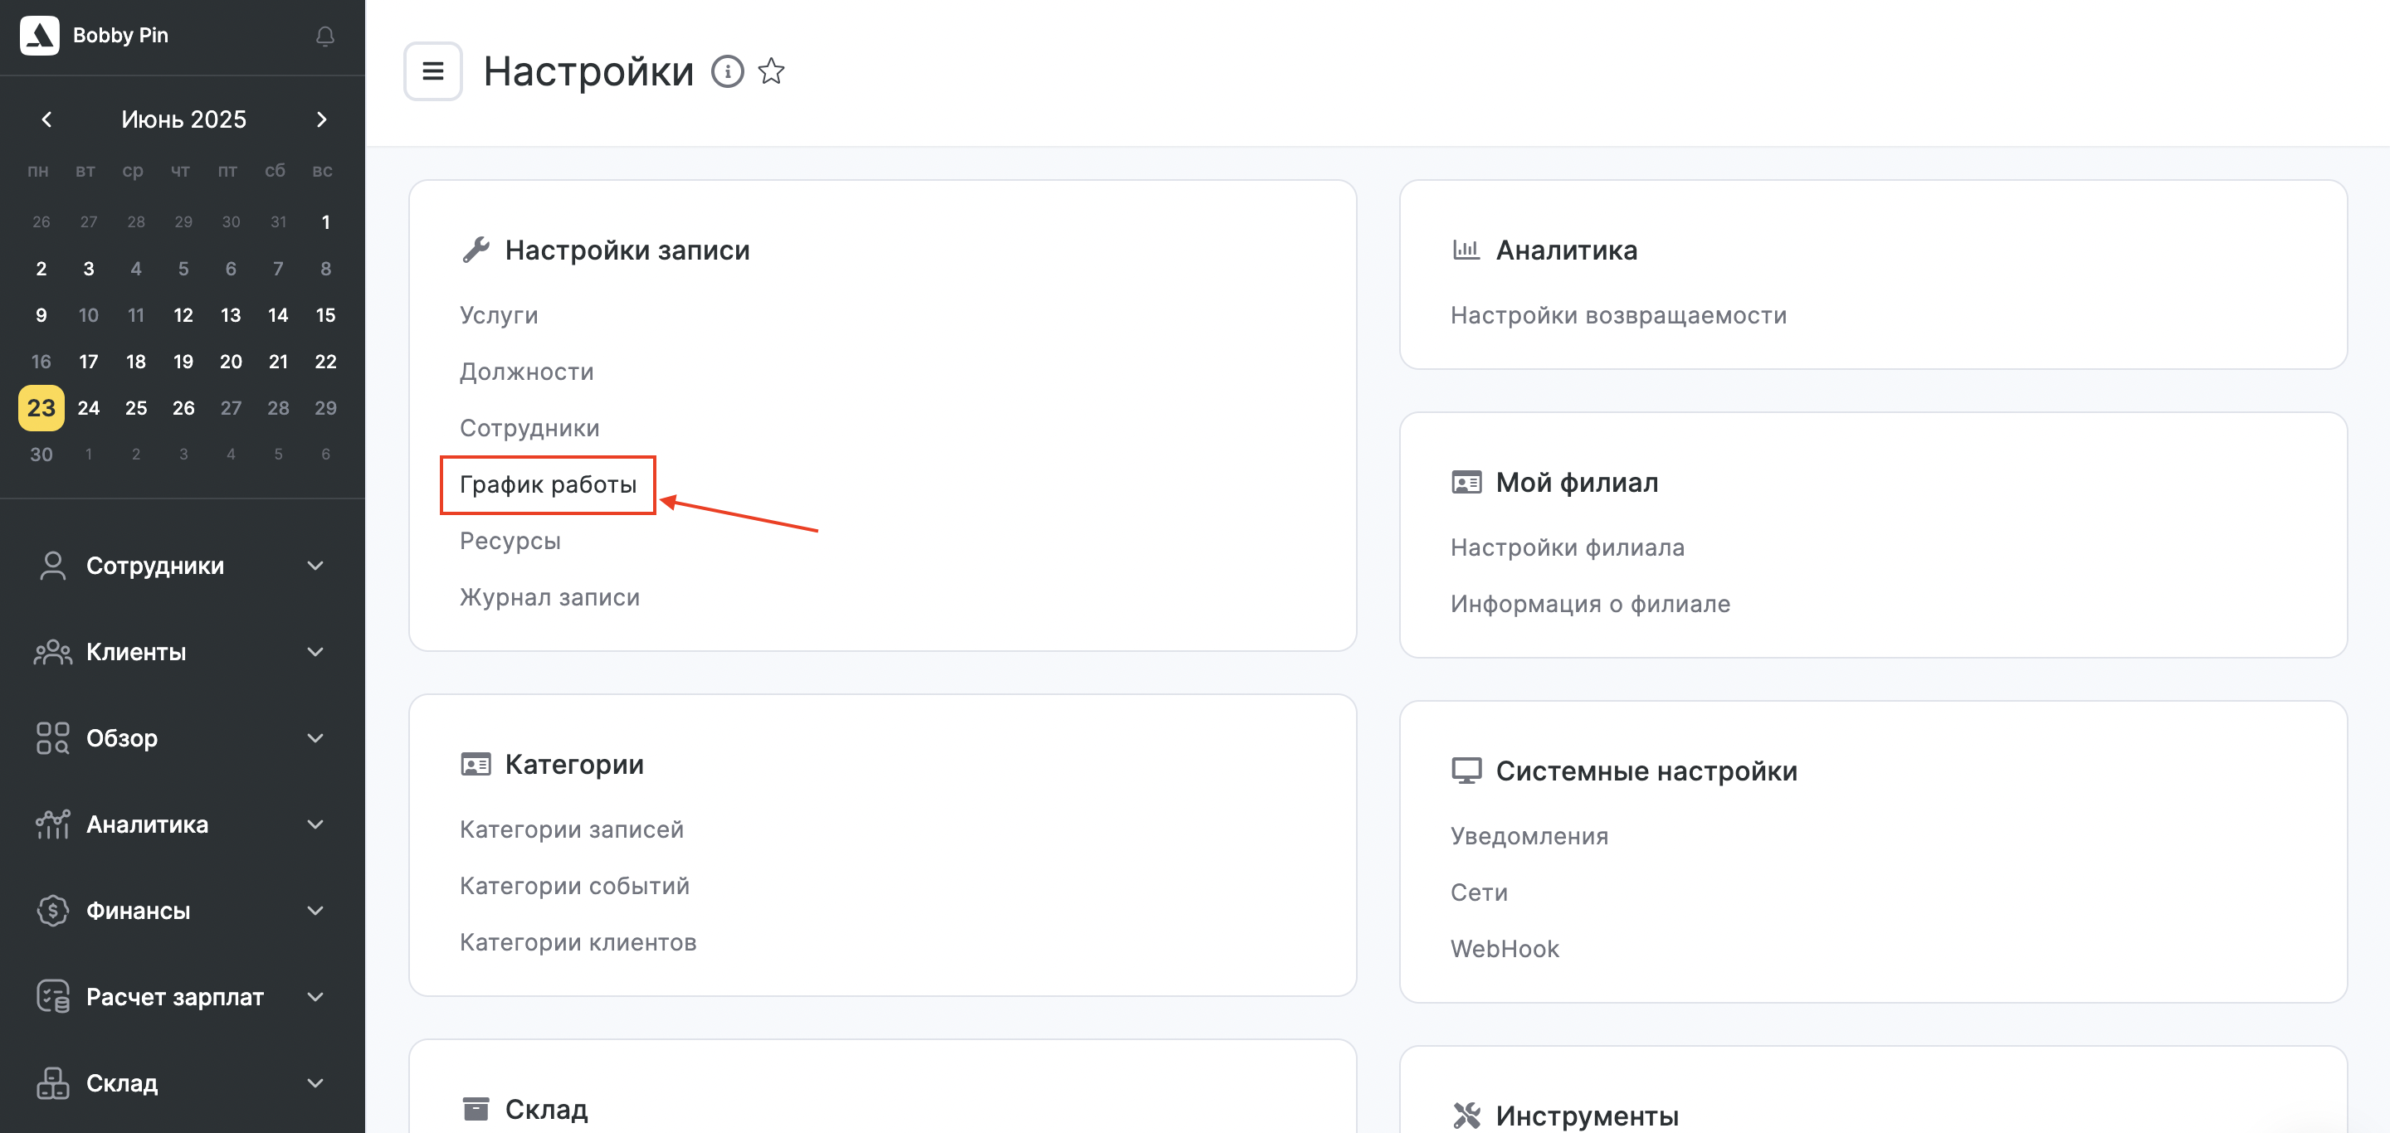
Task: Open Журнал записи link
Action: pos(549,598)
